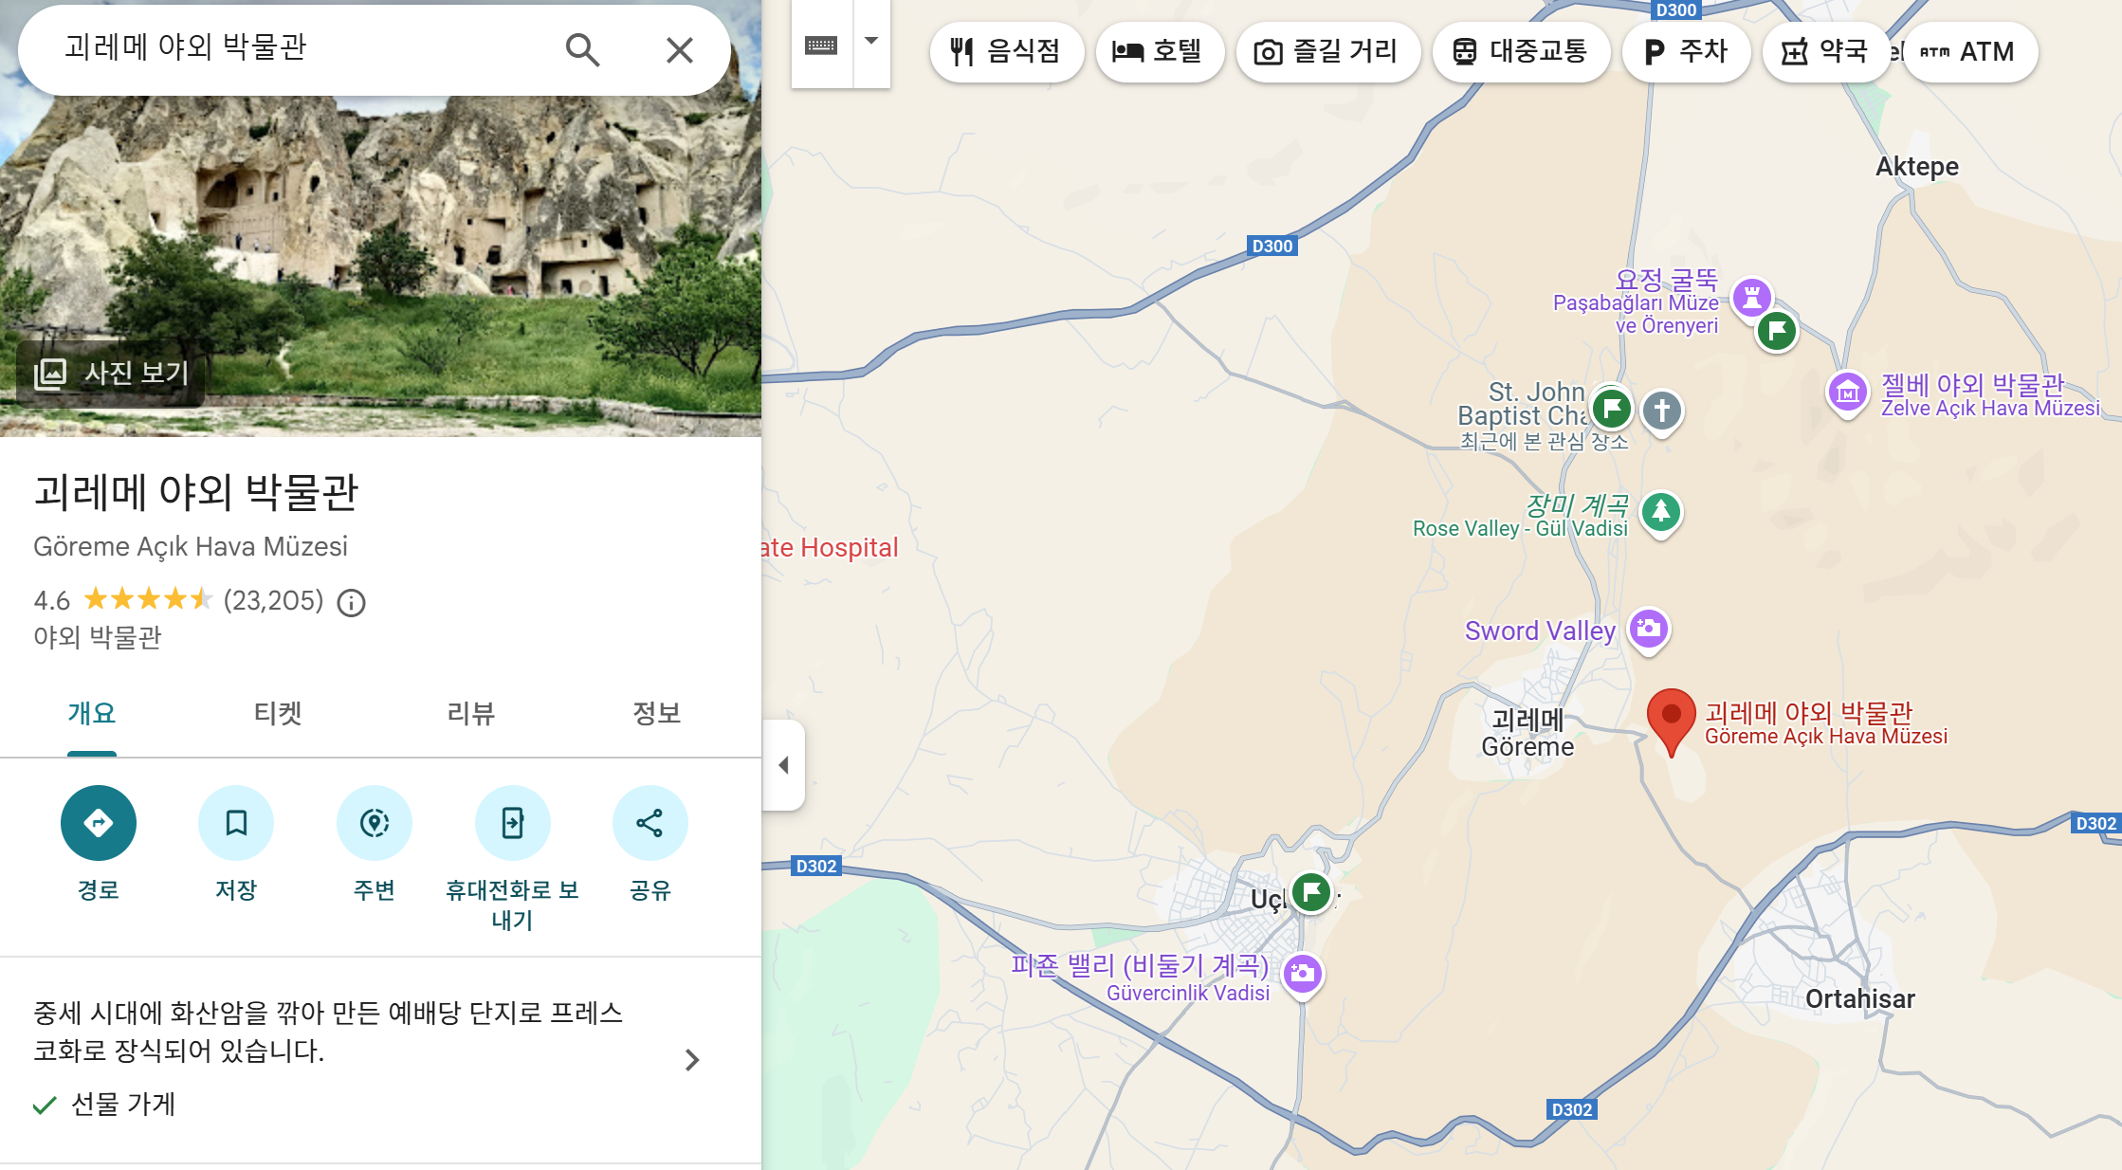Viewport: 2122px width, 1170px height.
Task: Click the Göreme town label on the map
Action: point(1527,734)
